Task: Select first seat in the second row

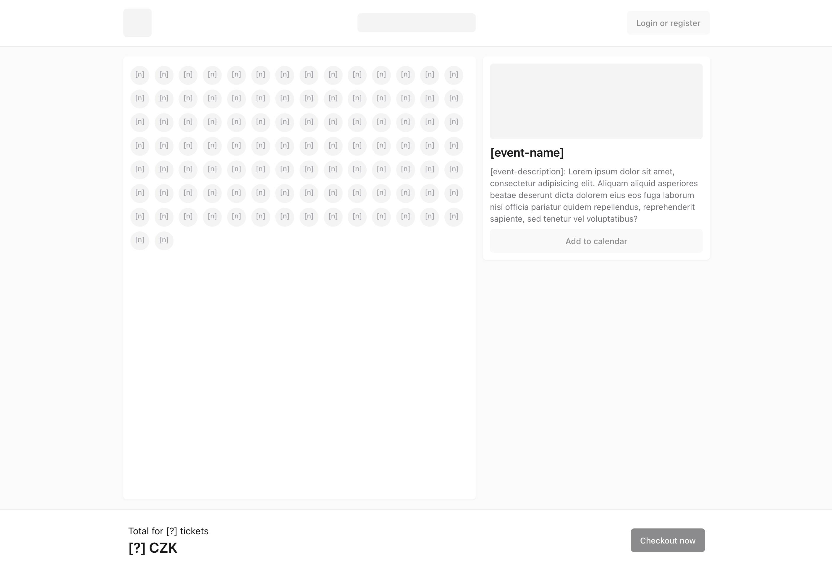Action: (x=140, y=98)
